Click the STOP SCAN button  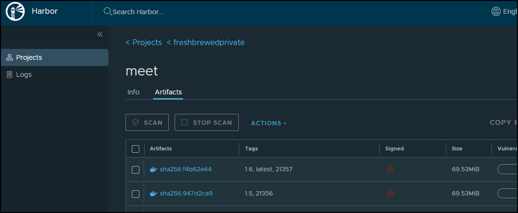pos(206,122)
